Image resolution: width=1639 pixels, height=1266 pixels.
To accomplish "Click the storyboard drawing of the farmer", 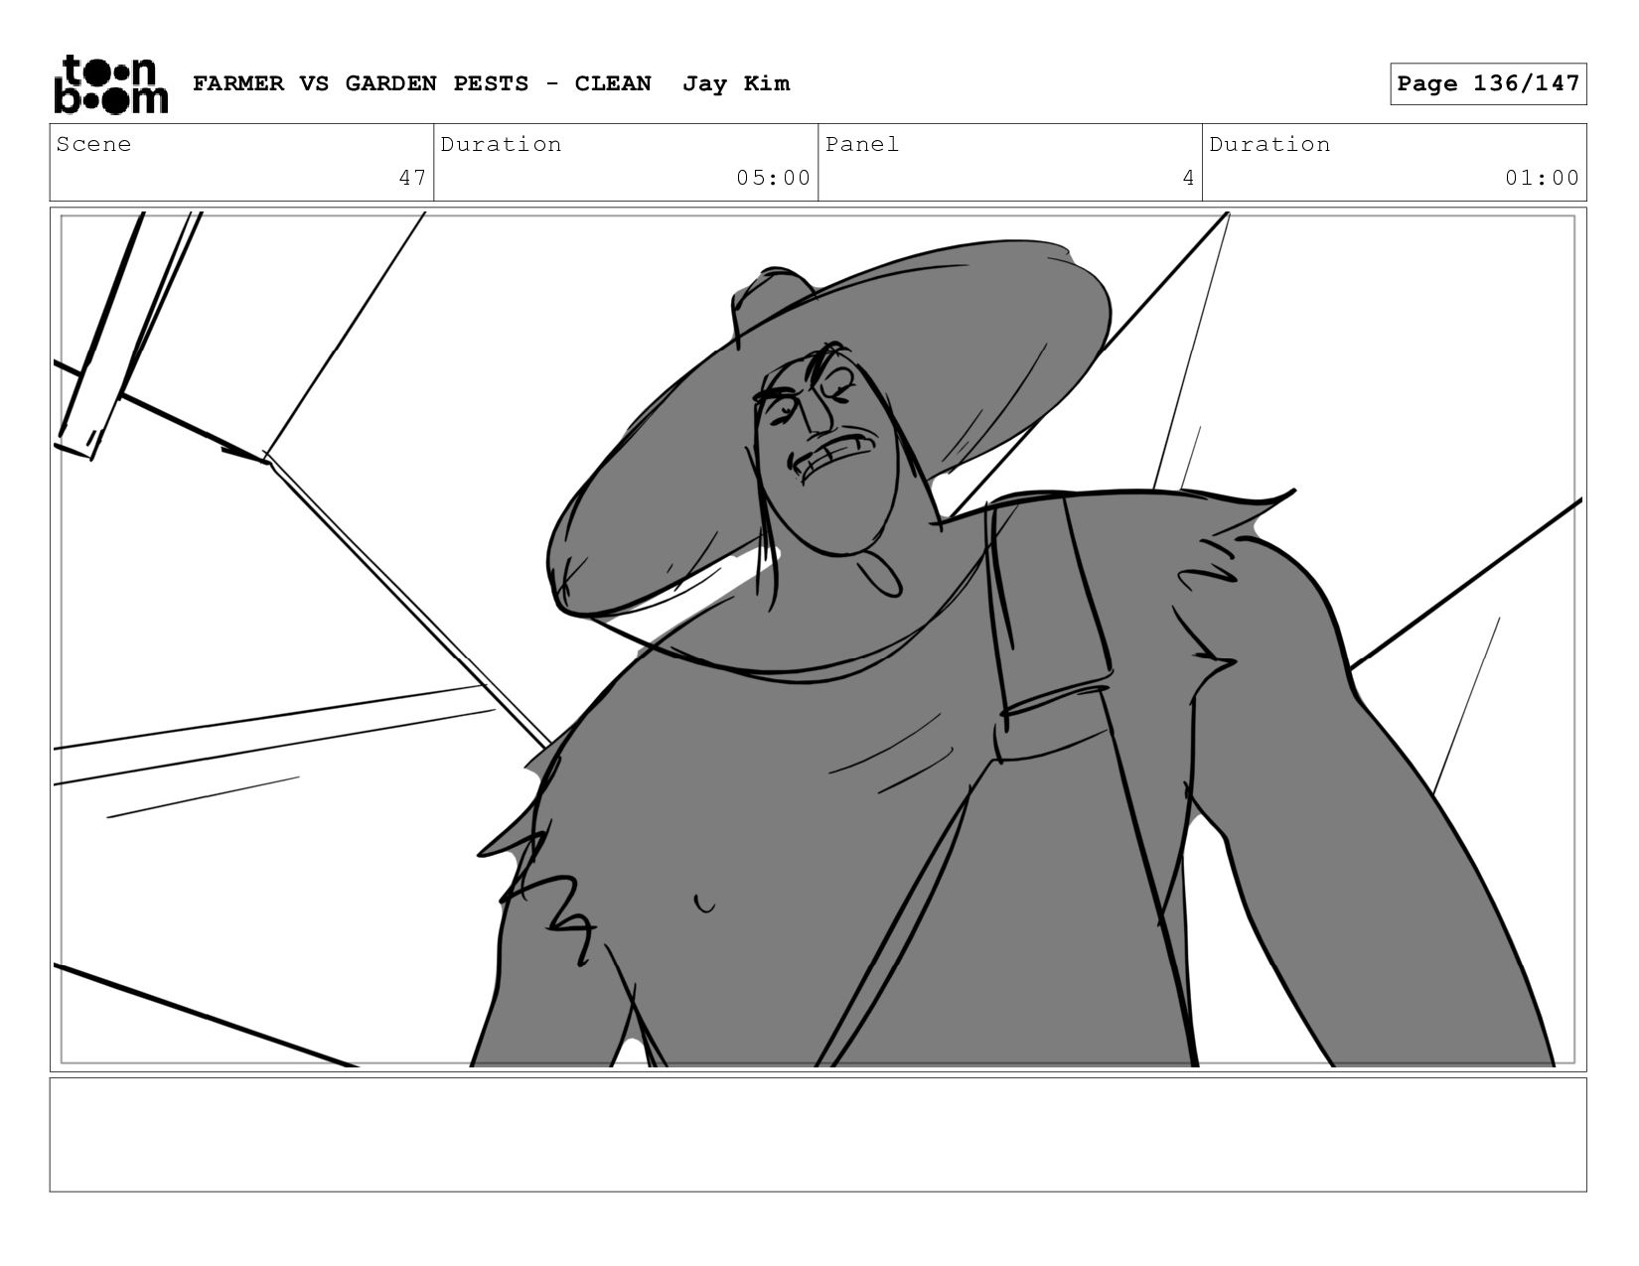I will pyautogui.click(x=819, y=639).
